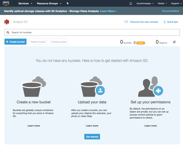Click the 'Create a new bucket' heading
183x146 pixels.
point(34,102)
